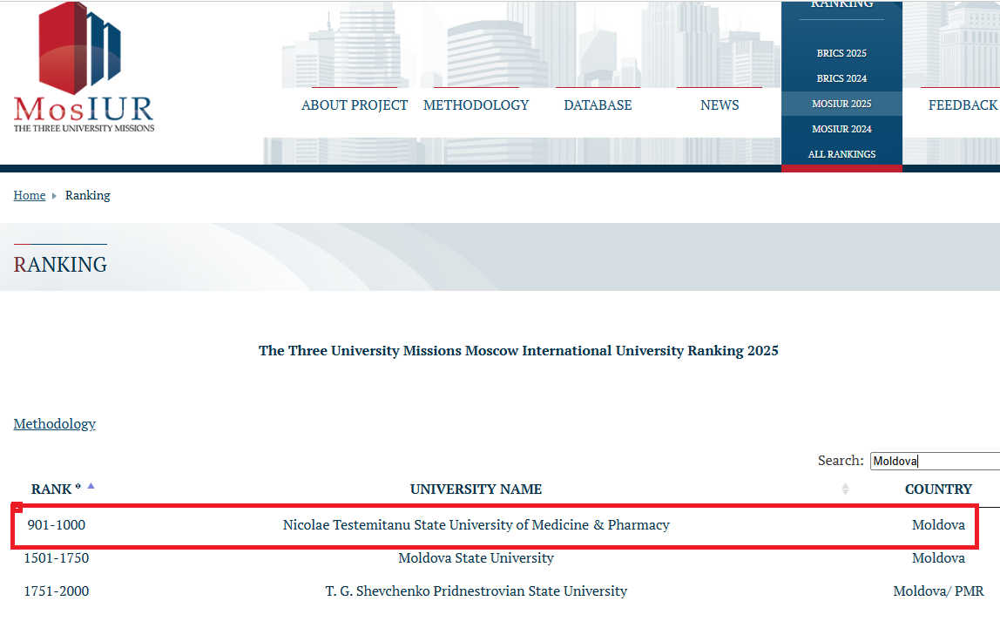Select MOSIUR 2025 ranking option

pyautogui.click(x=841, y=104)
